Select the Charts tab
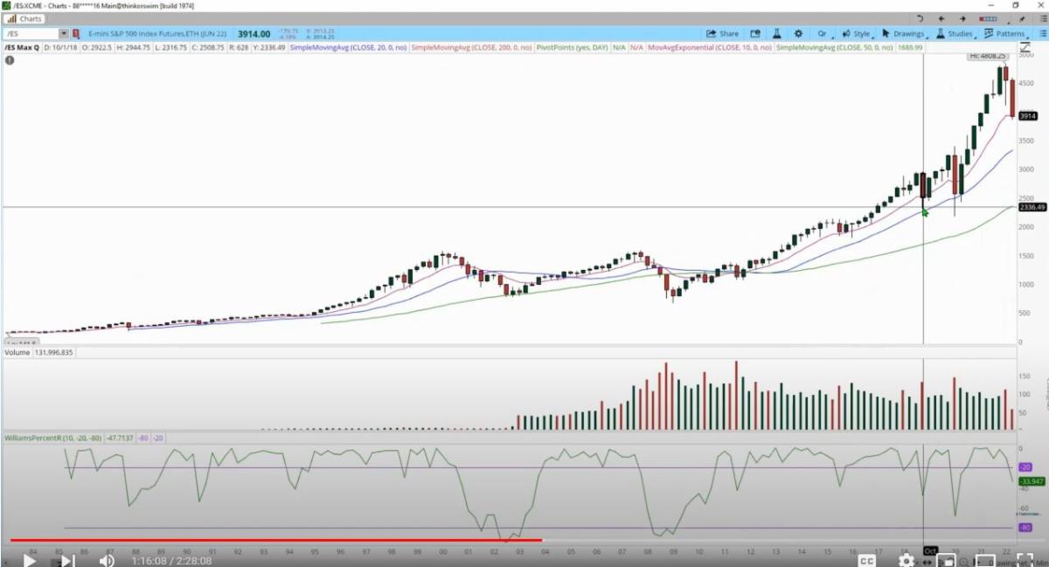Viewport: 1049px width, 567px height. (x=26, y=18)
